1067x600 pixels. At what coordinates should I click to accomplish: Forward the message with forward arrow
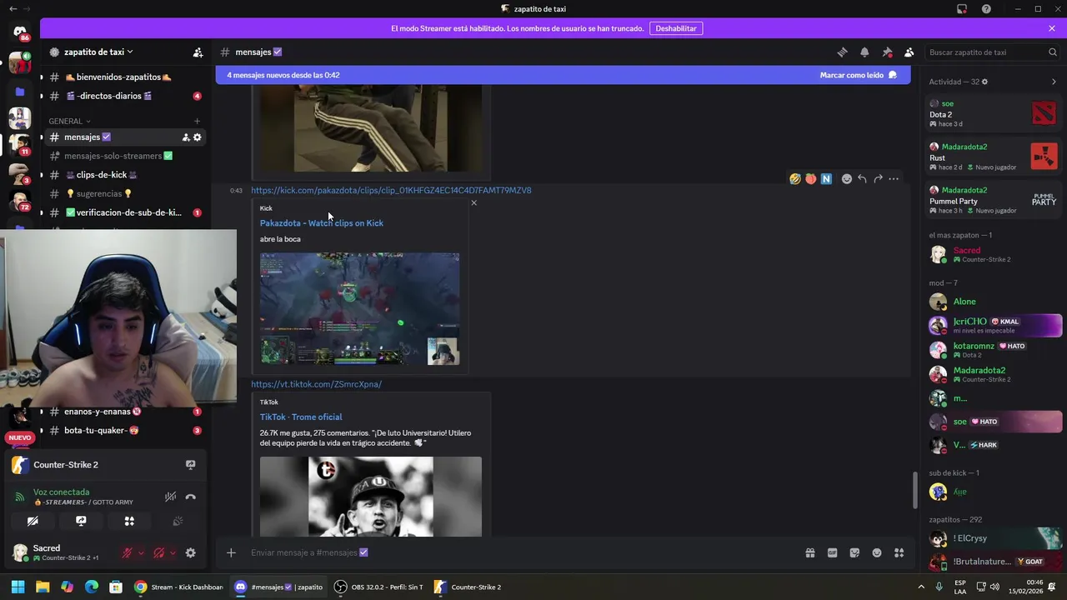[878, 178]
